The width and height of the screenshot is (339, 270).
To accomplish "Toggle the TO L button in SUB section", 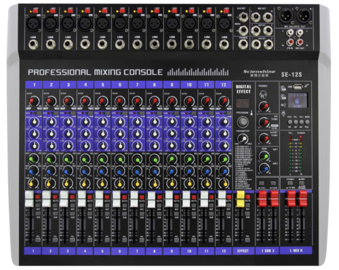I will coord(262,183).
